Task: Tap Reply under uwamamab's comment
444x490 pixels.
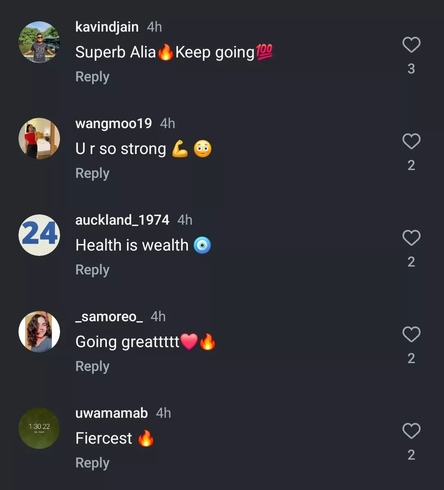Action: (x=92, y=462)
